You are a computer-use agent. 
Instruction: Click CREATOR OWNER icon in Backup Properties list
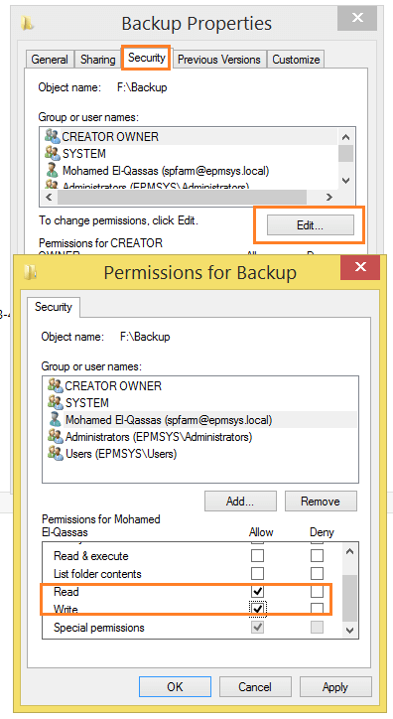tap(53, 136)
